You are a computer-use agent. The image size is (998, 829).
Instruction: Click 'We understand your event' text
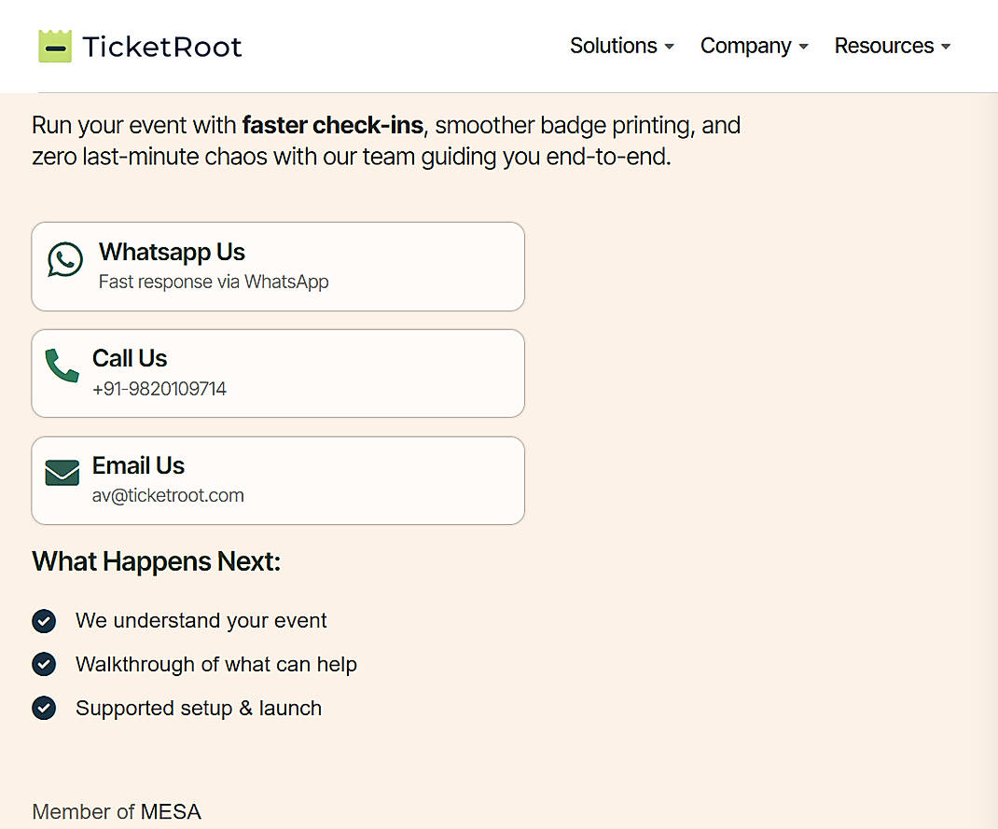(201, 620)
